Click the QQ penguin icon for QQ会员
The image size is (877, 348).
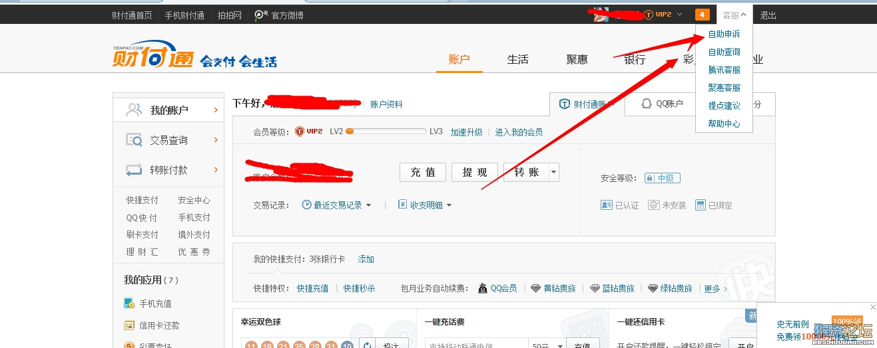click(x=483, y=288)
